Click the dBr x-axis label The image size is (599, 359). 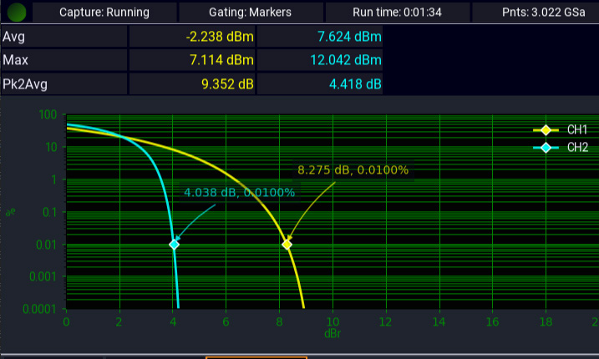tap(332, 334)
